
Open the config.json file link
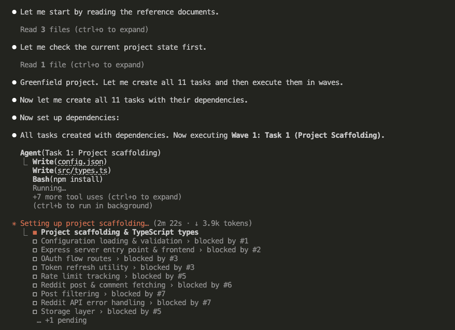[x=80, y=161]
